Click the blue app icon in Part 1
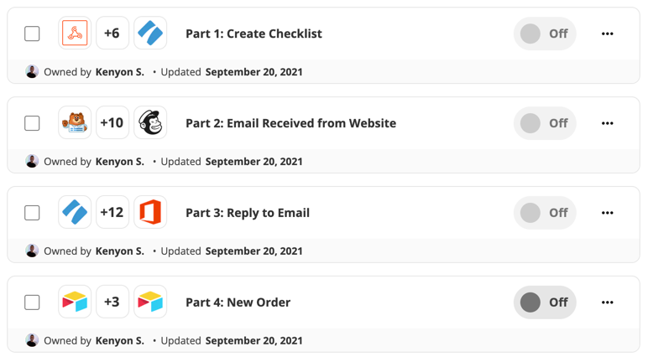The image size is (648, 362). pos(150,34)
